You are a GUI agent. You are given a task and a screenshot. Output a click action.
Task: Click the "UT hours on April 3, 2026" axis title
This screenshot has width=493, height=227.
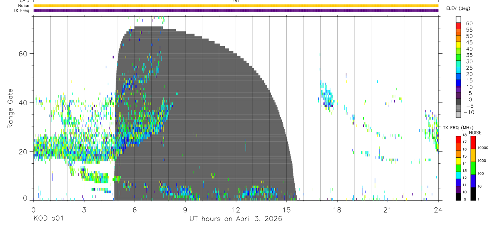(236, 219)
